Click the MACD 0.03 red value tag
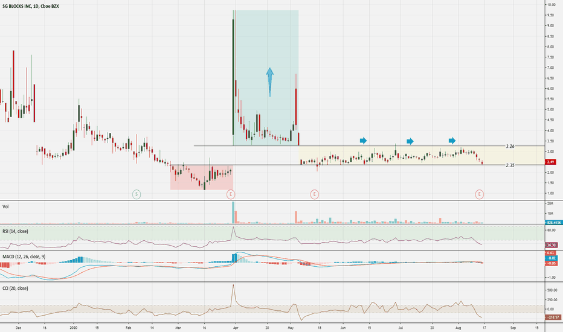Image resolution: width=563 pixels, height=332 pixels. tap(551, 253)
